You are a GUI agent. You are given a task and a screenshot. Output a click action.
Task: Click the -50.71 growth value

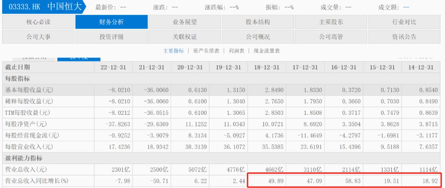(159, 181)
